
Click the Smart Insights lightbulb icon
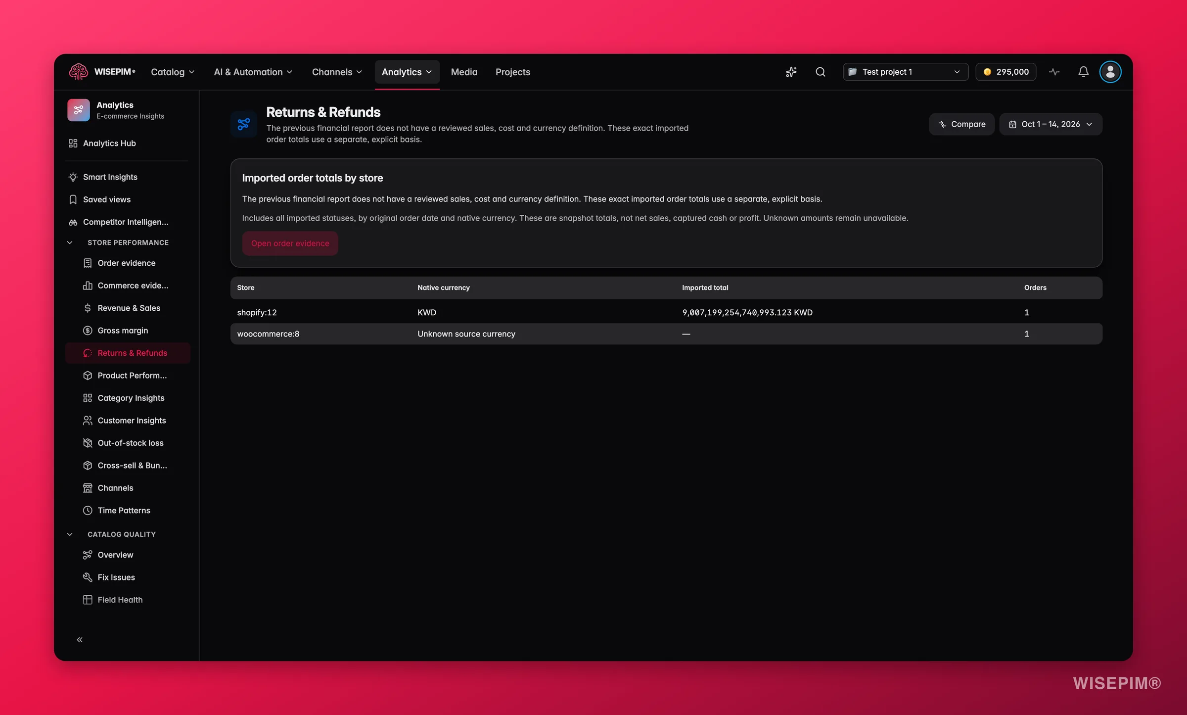click(x=73, y=177)
